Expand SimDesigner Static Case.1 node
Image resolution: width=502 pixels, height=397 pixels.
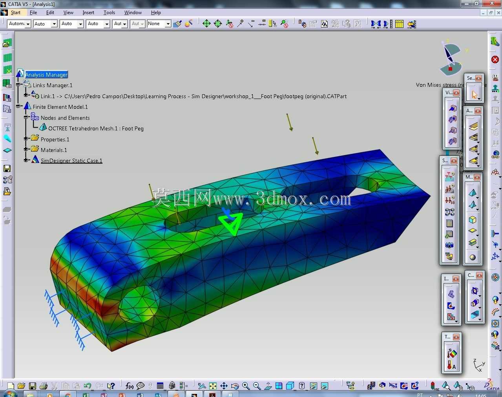(x=26, y=160)
